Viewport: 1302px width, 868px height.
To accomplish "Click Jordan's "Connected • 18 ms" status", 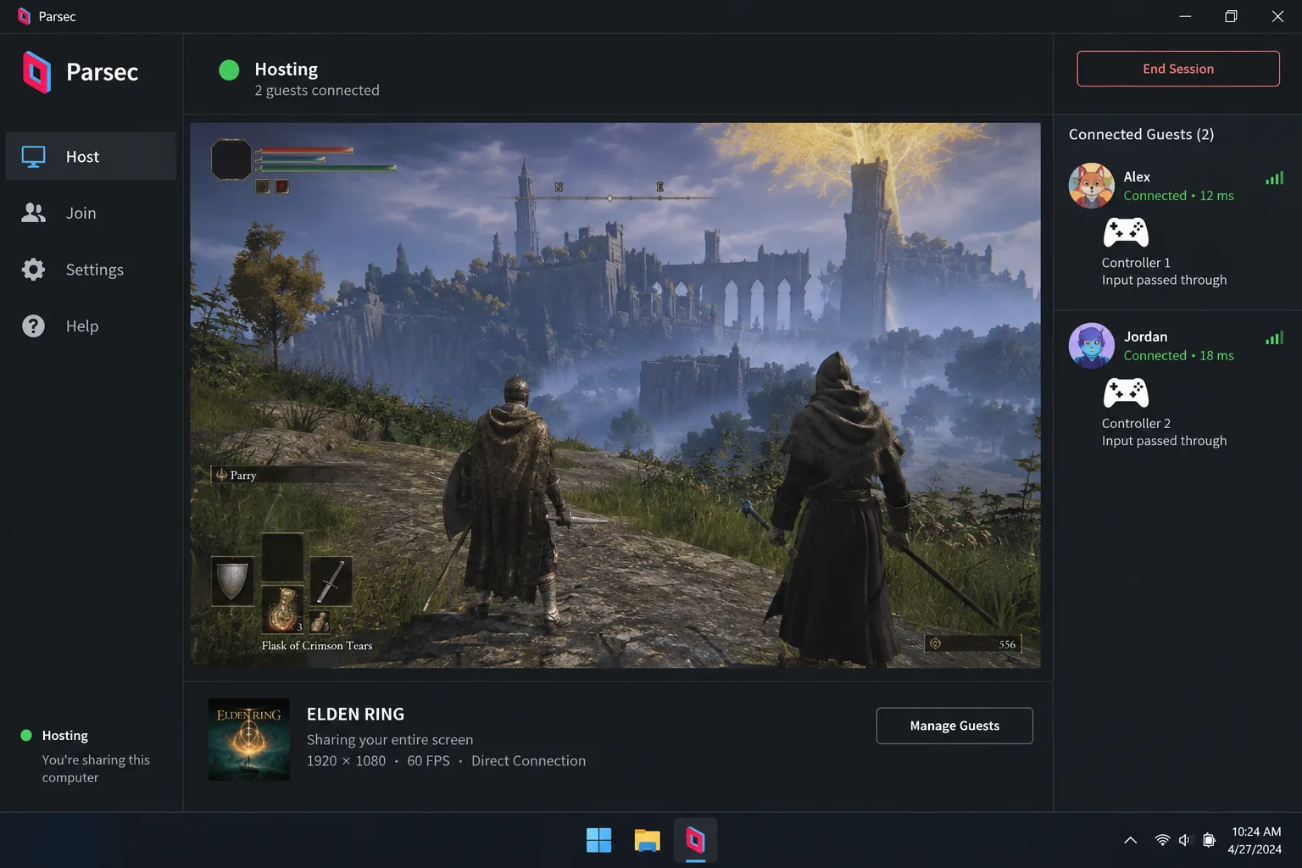I will (1178, 356).
